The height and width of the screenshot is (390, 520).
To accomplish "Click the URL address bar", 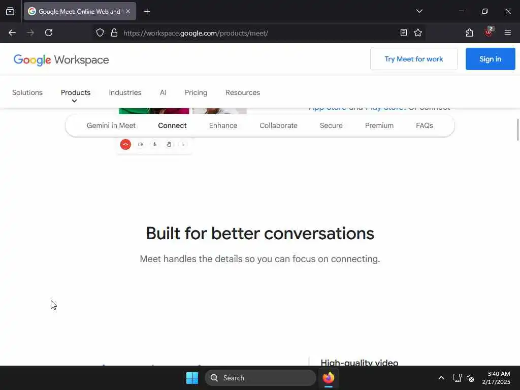I will (x=258, y=33).
